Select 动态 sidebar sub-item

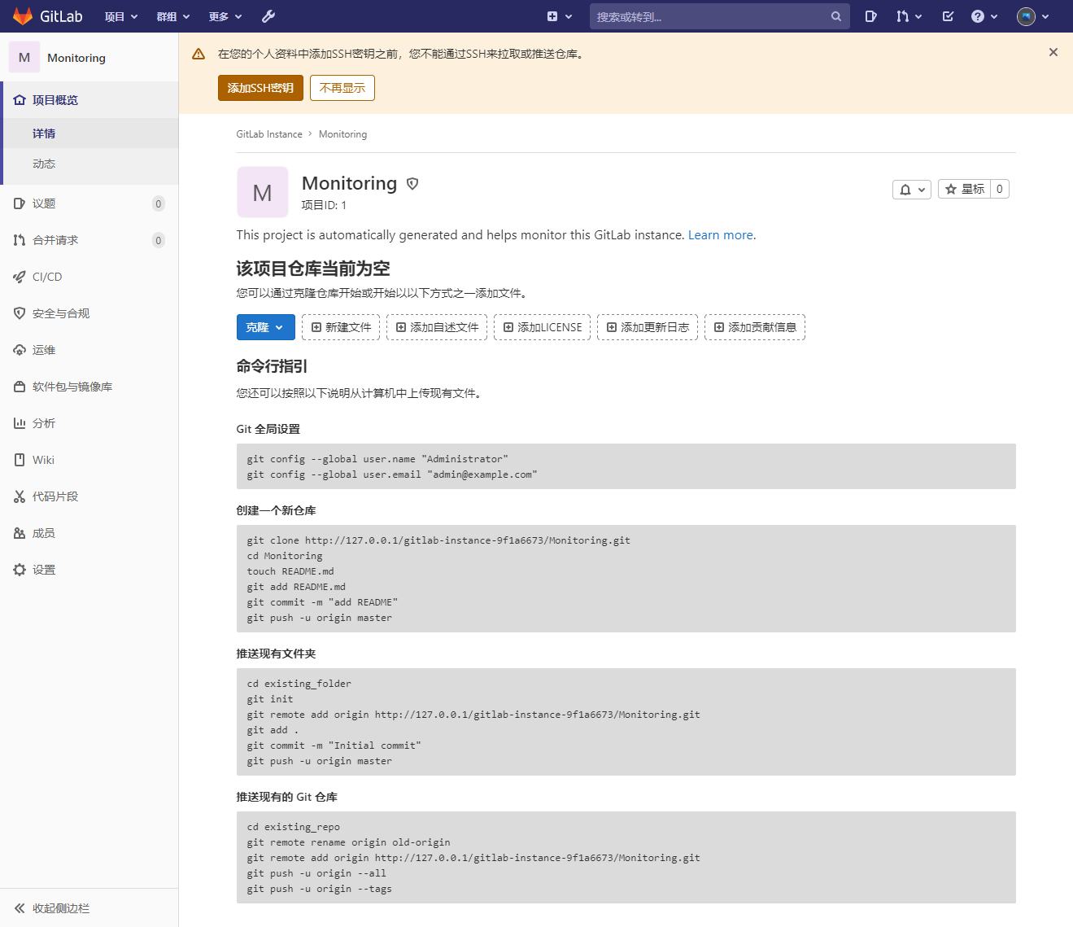tap(89, 164)
